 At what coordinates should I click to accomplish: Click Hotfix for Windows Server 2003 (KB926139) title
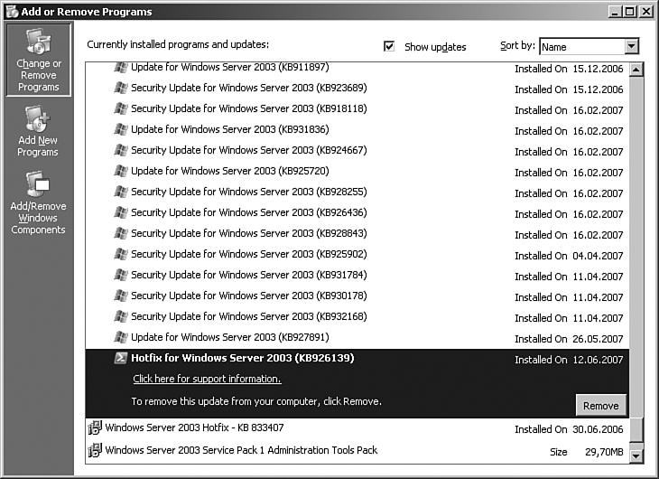(243, 358)
